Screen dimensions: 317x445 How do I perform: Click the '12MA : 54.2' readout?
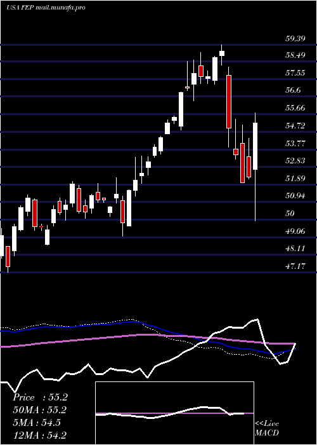coord(39,435)
